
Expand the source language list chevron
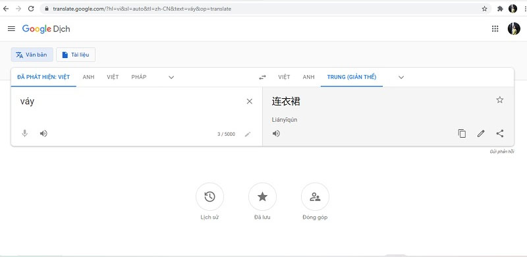click(171, 77)
